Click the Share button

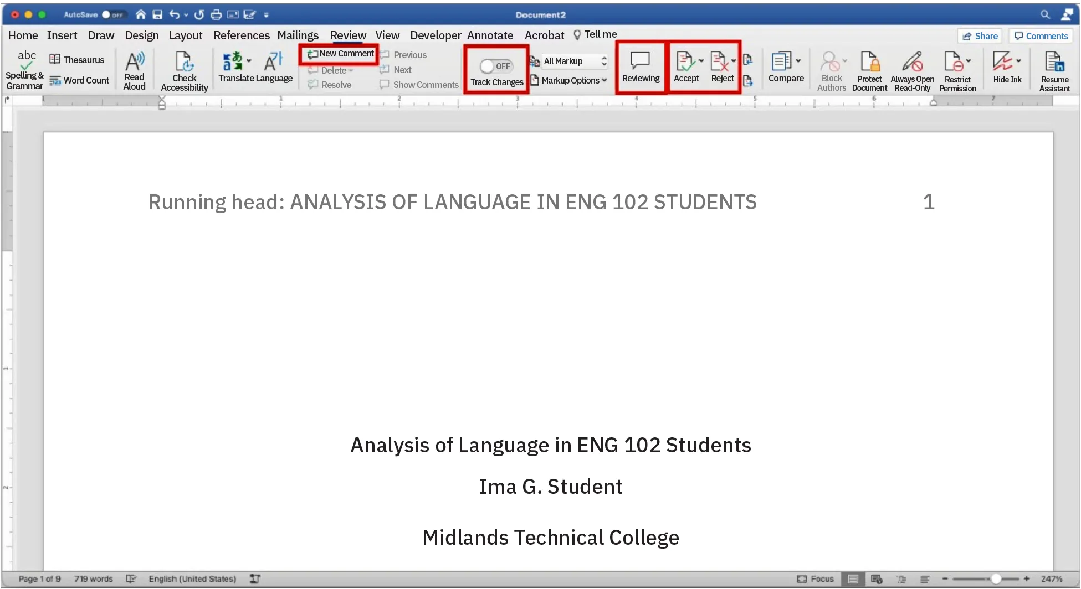[979, 35]
